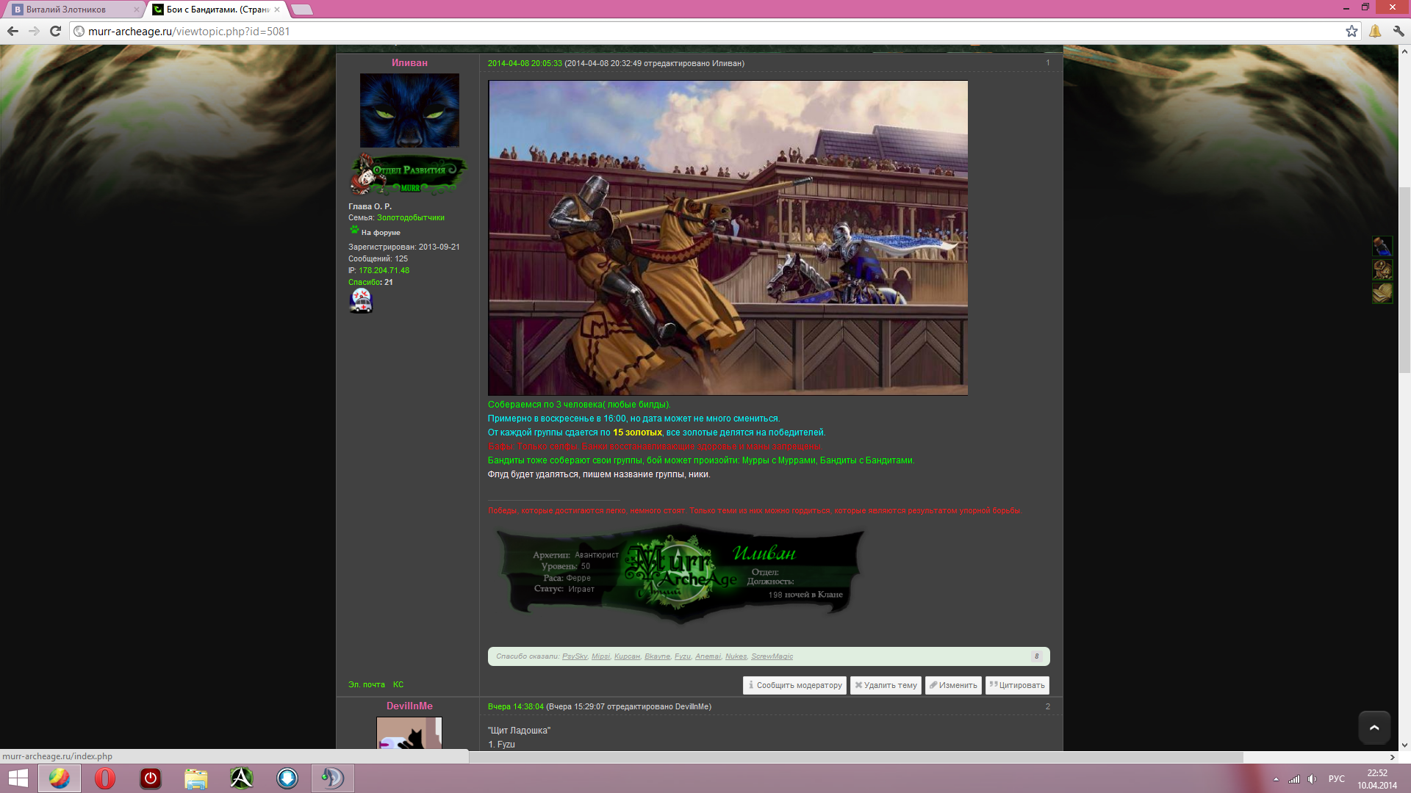Click the mushroom creature icon on right sidebar

[x=1382, y=269]
